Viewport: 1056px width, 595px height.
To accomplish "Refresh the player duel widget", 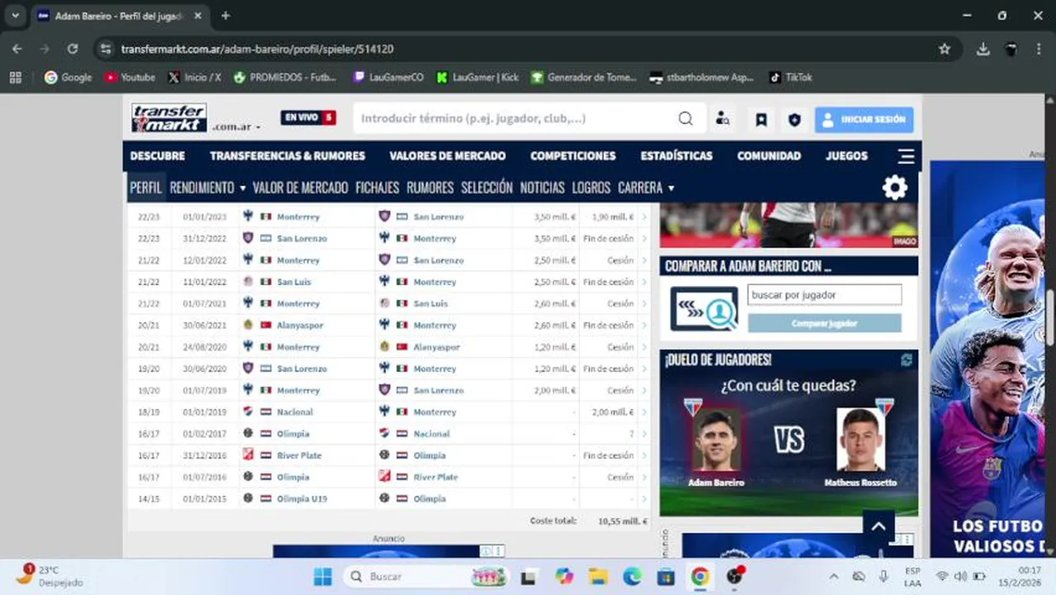I will [x=906, y=359].
